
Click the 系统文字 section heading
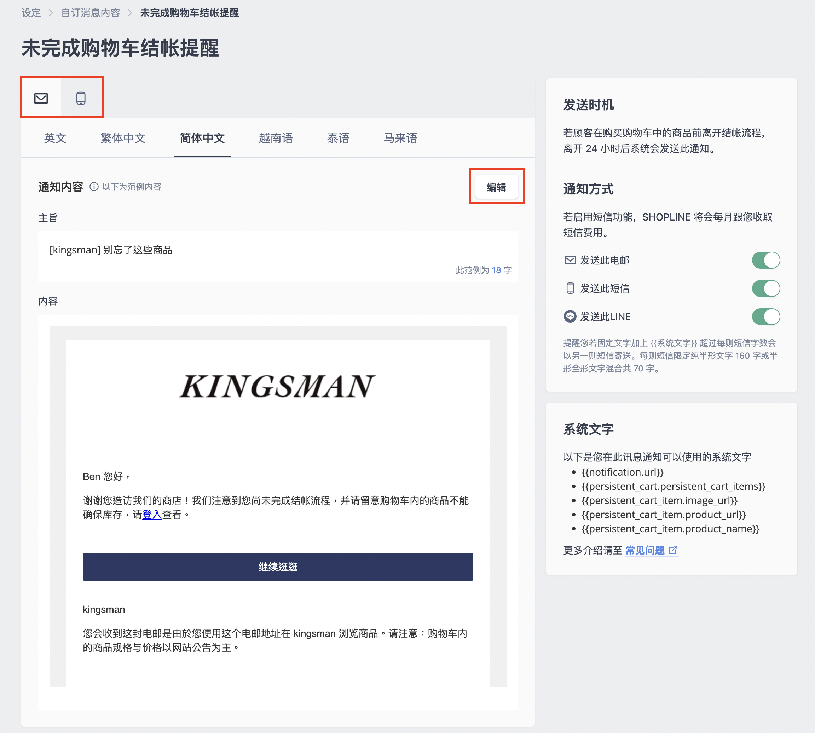[589, 429]
